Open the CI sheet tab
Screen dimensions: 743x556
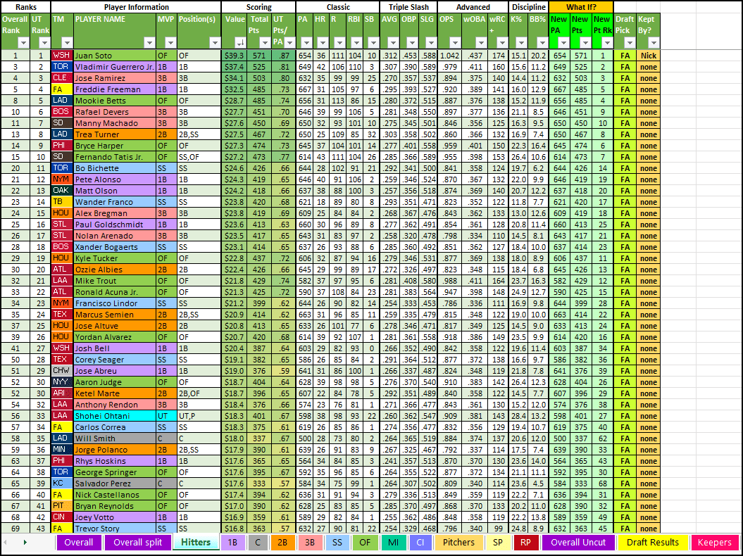tap(420, 542)
